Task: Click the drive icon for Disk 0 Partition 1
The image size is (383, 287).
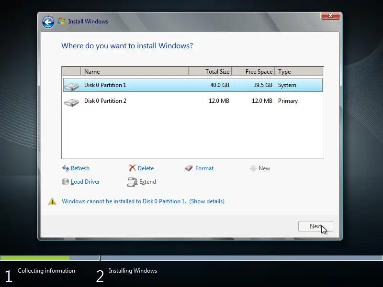Action: 71,86
